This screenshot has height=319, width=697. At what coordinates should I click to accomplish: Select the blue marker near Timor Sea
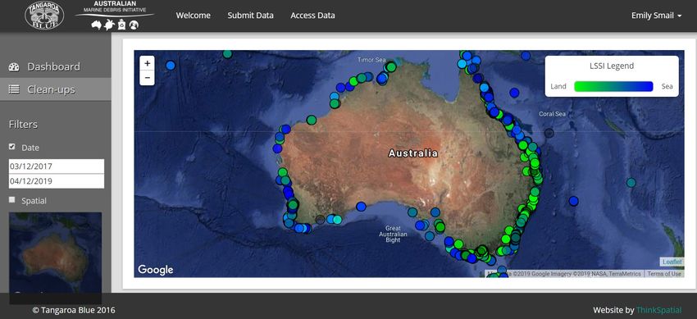pos(382,78)
